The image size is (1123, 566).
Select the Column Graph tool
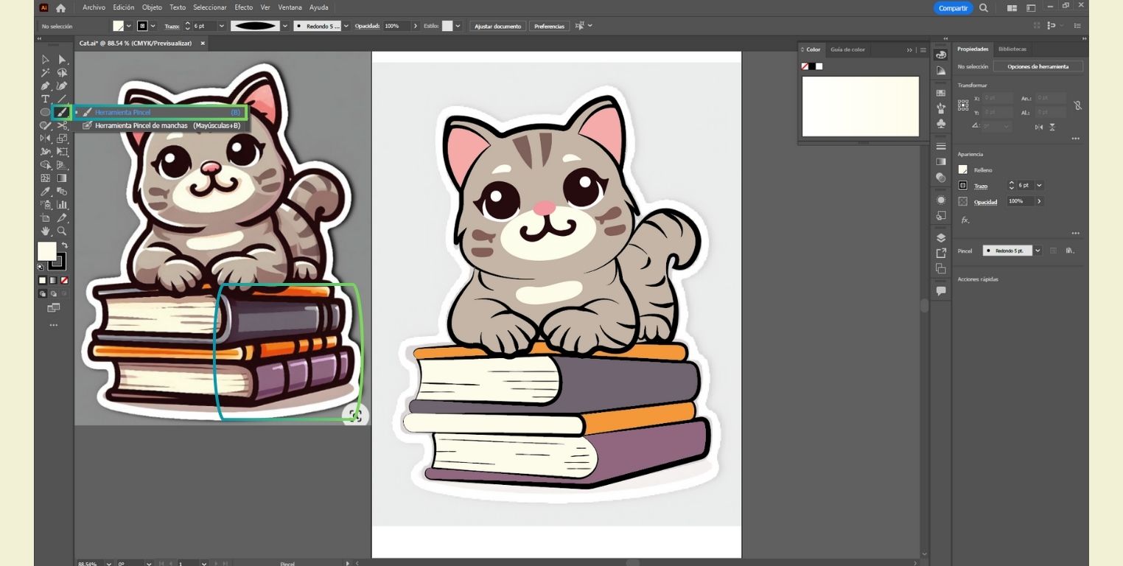coord(62,205)
